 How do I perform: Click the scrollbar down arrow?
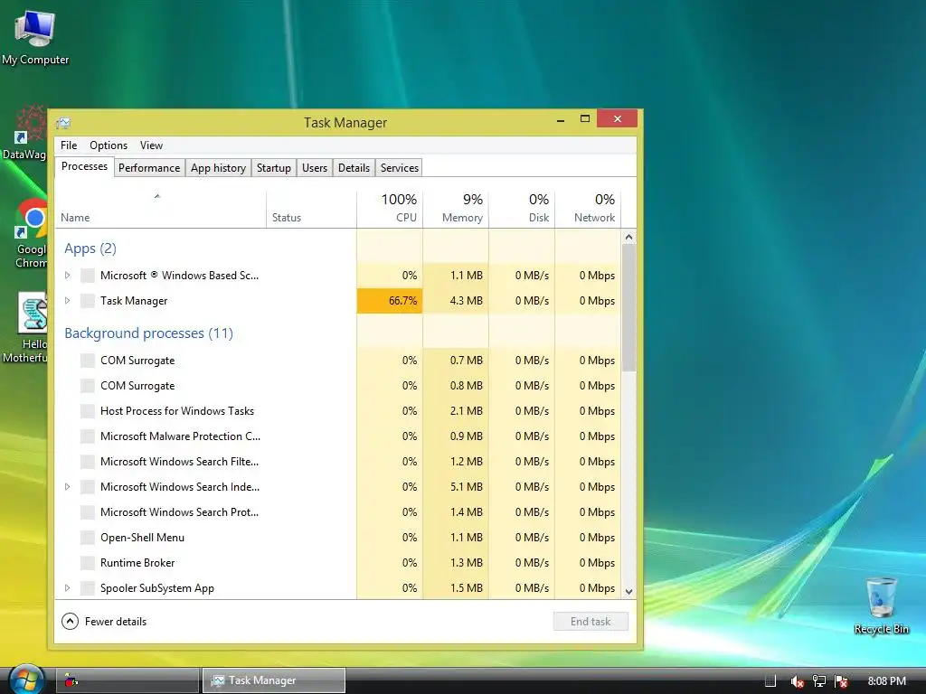click(629, 591)
